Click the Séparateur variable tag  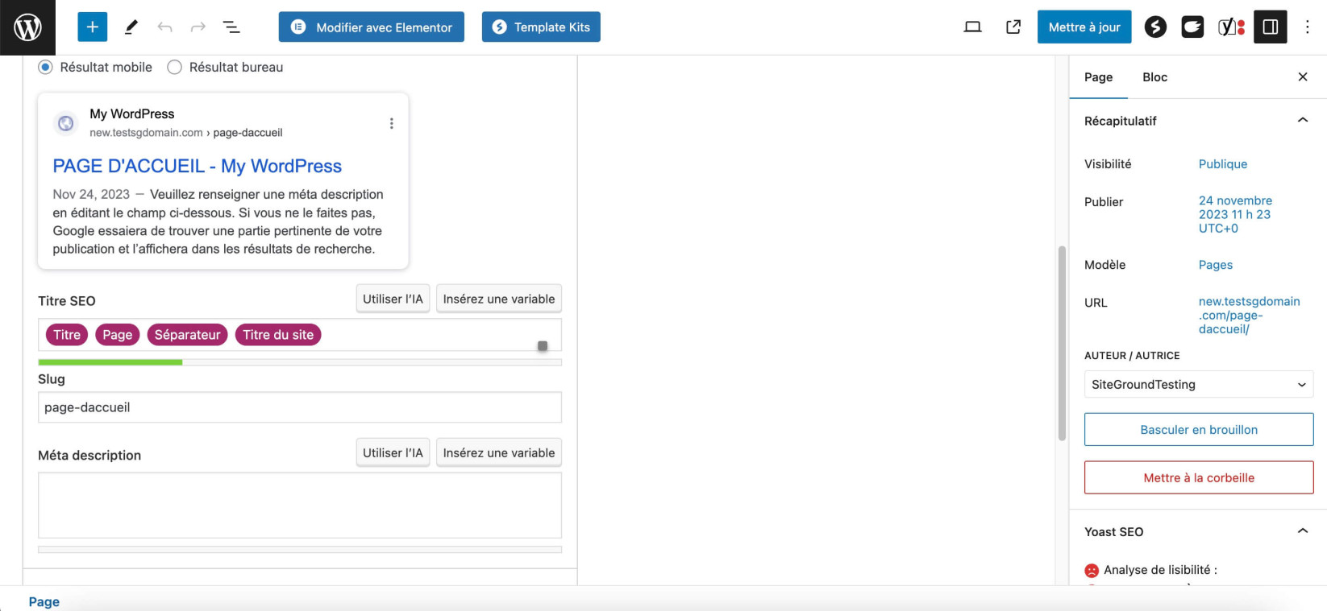[x=188, y=335]
